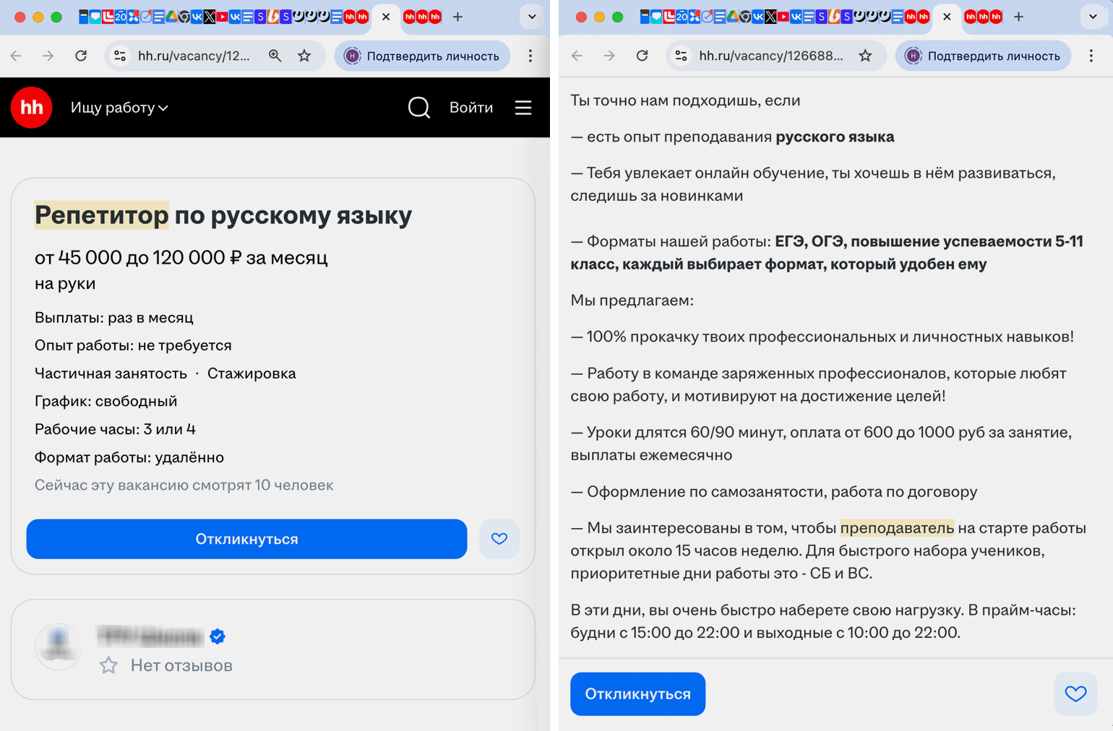Open the hamburger menu in hh header
The width and height of the screenshot is (1113, 731).
coord(523,108)
